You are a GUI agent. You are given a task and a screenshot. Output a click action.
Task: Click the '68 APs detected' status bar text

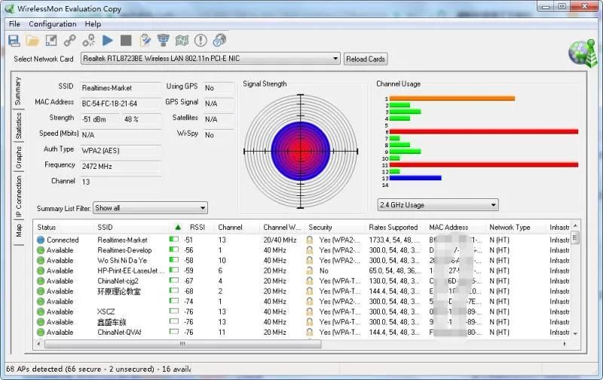(99, 369)
